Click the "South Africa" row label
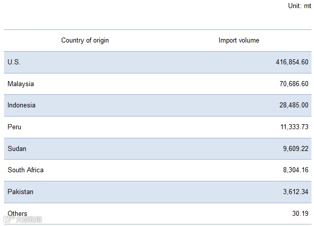314x226 pixels. point(26,170)
